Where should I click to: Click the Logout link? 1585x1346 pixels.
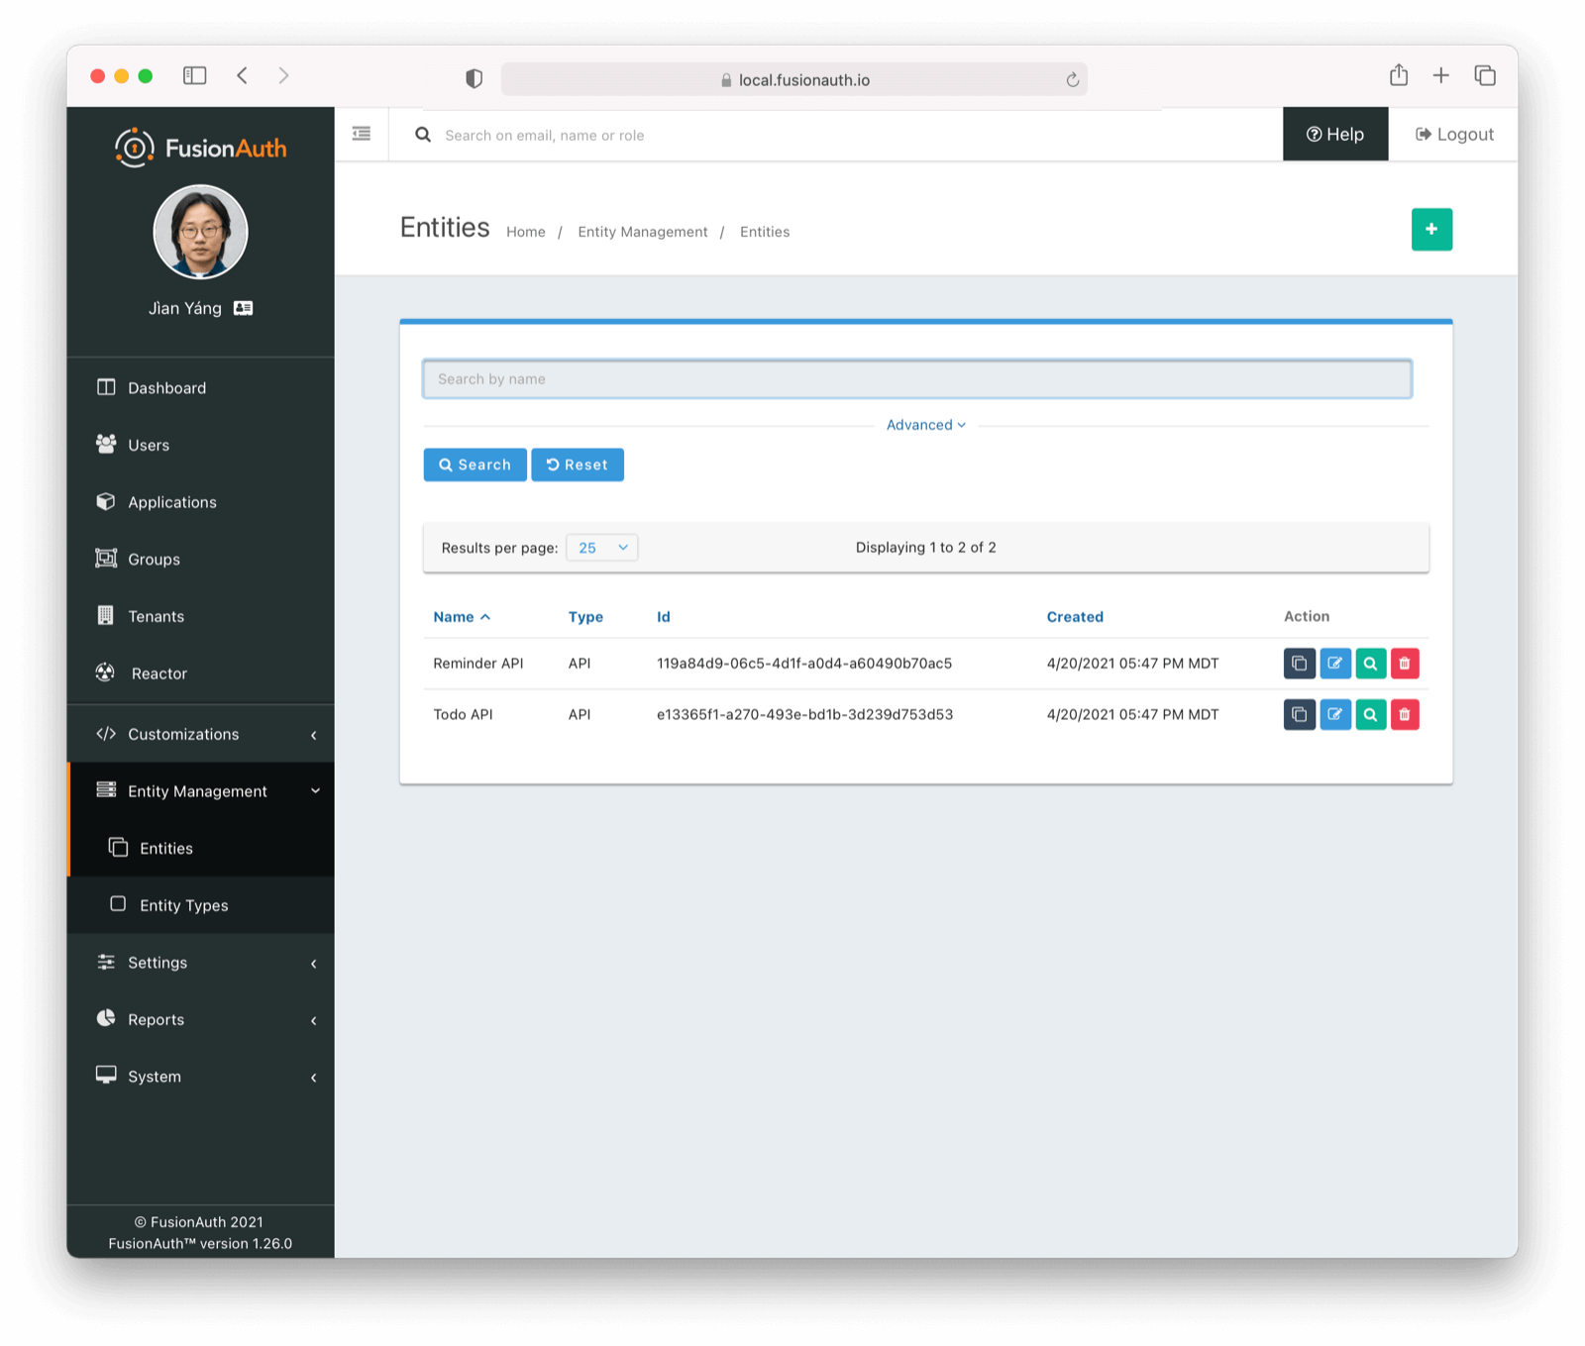pos(1454,134)
